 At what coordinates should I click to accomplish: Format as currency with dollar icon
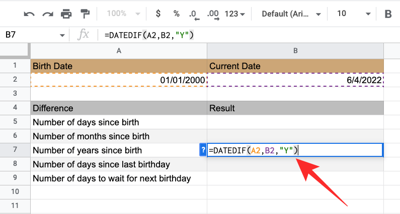pyautogui.click(x=157, y=14)
